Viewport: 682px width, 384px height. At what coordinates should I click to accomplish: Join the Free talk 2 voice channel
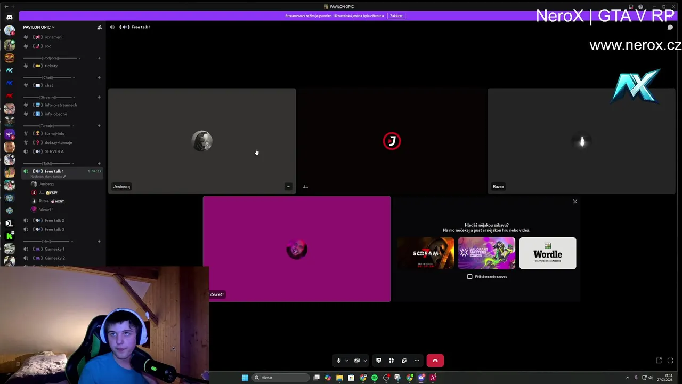62,220
